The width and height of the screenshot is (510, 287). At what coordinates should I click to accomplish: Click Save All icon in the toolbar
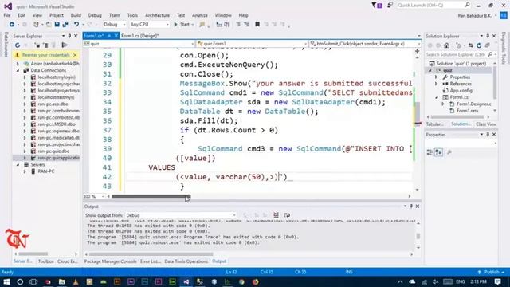[65, 25]
